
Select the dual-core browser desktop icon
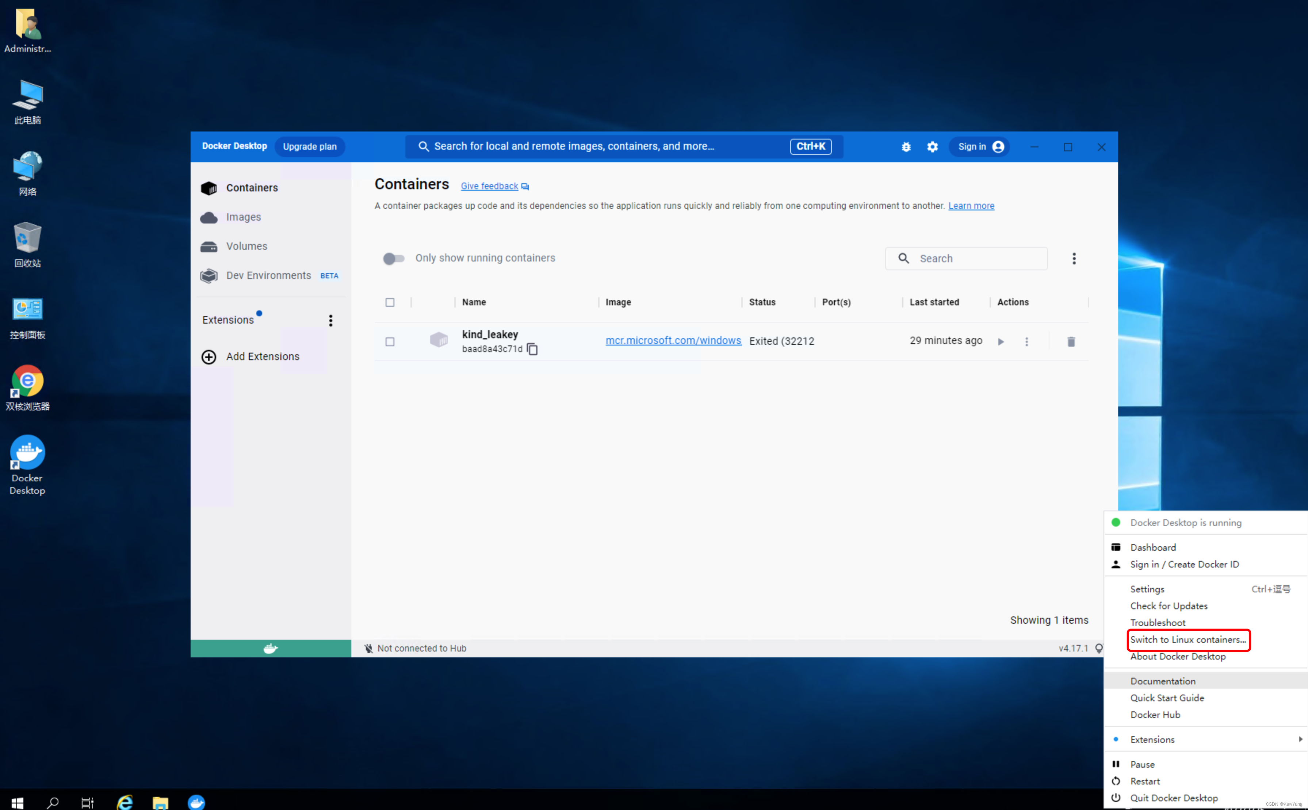click(x=27, y=388)
